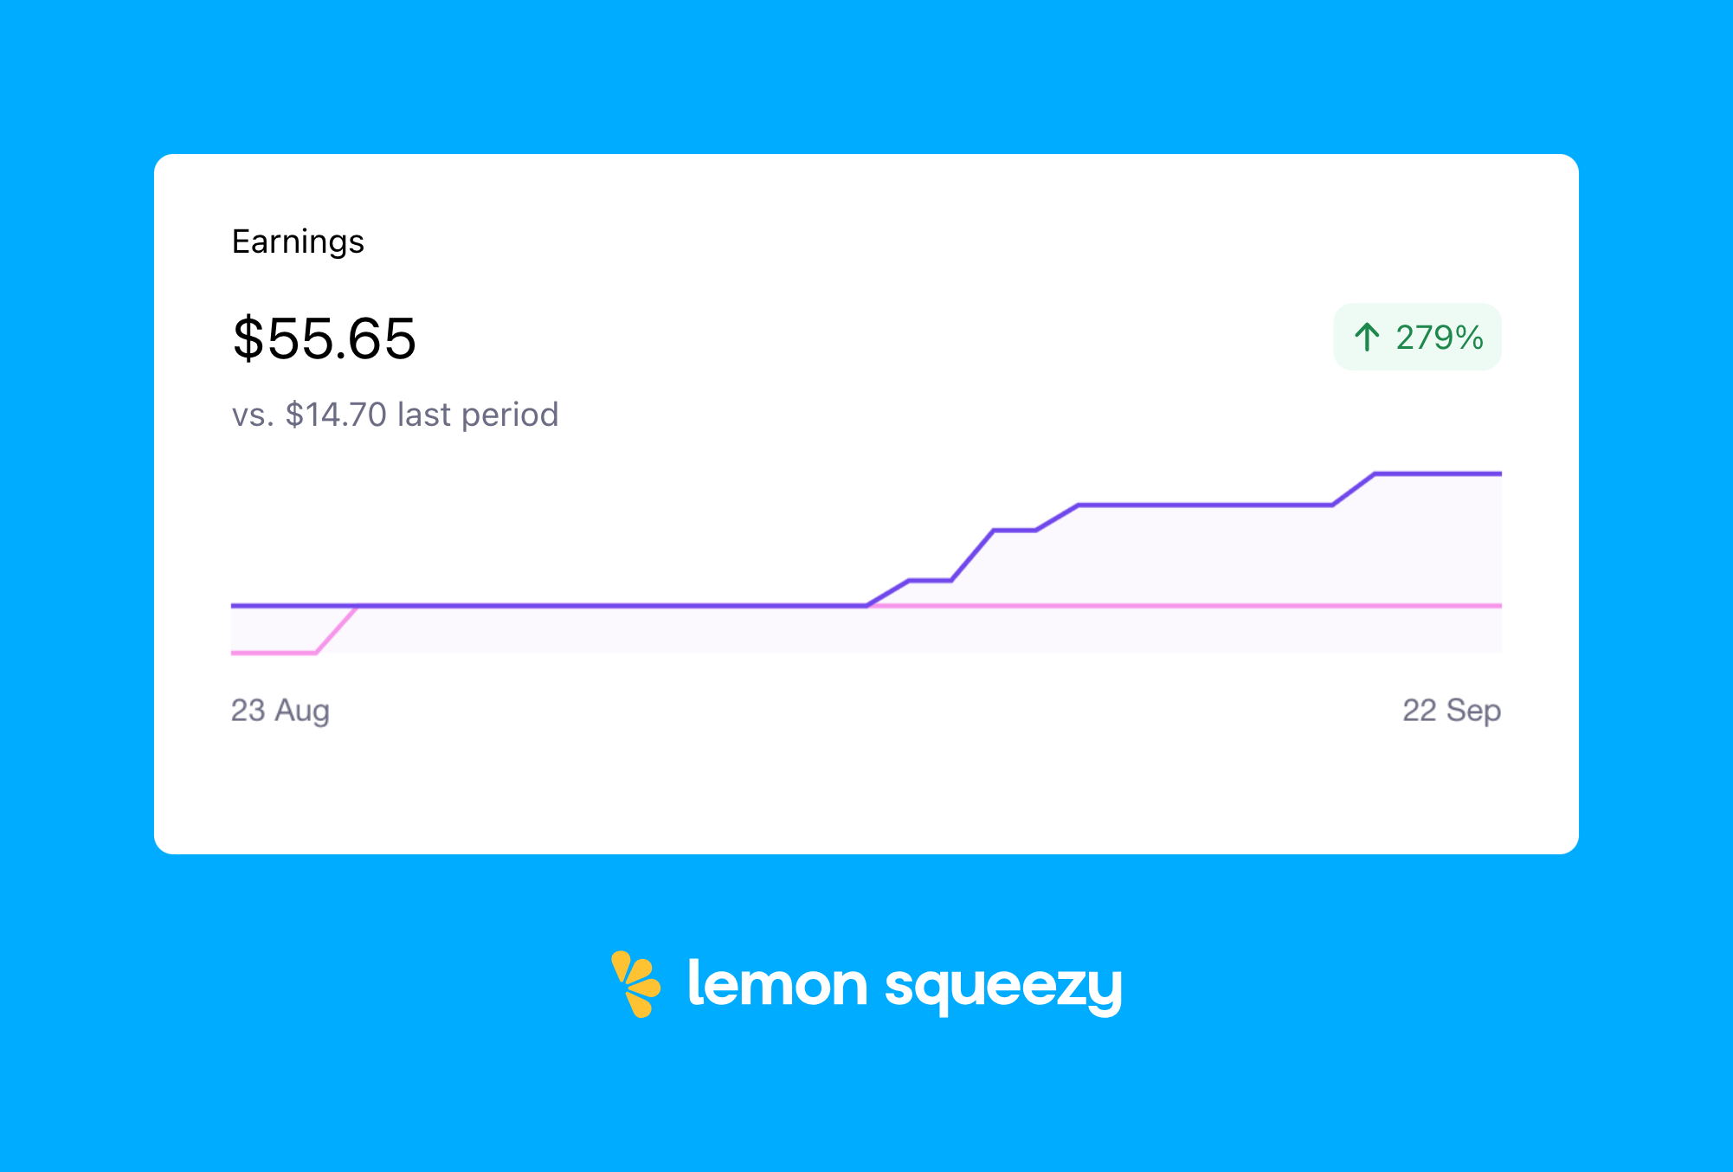The width and height of the screenshot is (1733, 1172).
Task: Click the $55.65 earnings total
Action: click(325, 338)
